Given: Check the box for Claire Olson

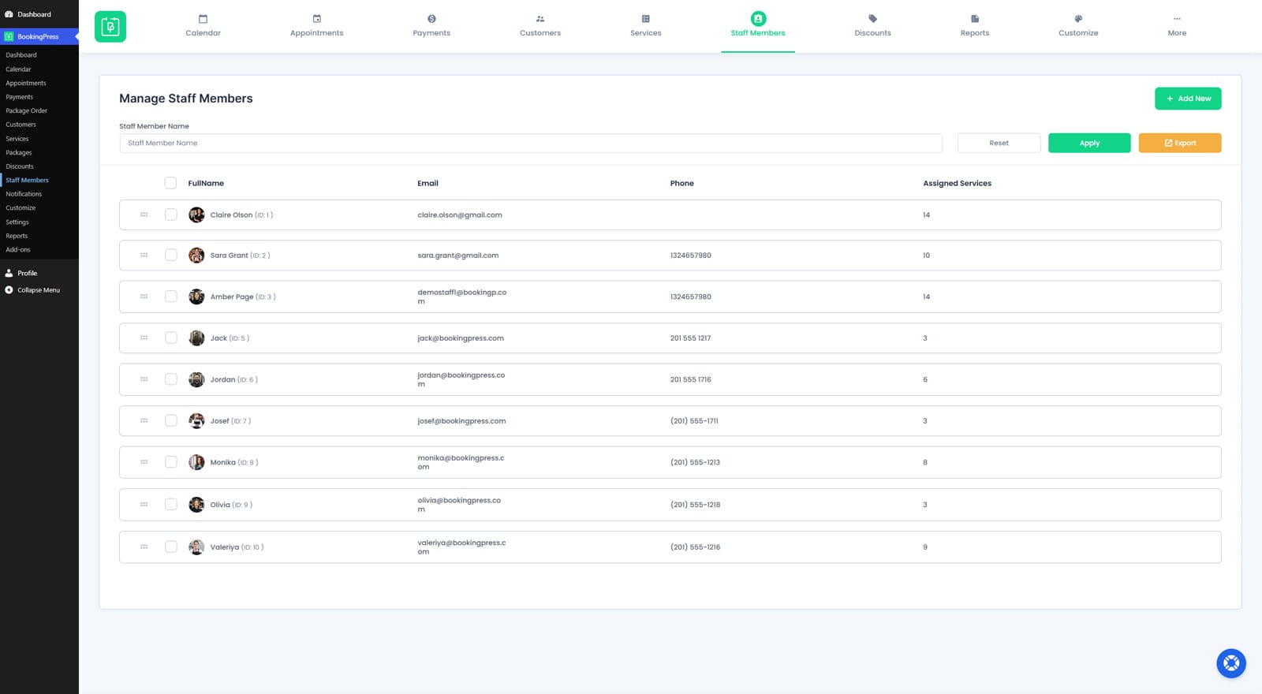Looking at the screenshot, I should 170,215.
